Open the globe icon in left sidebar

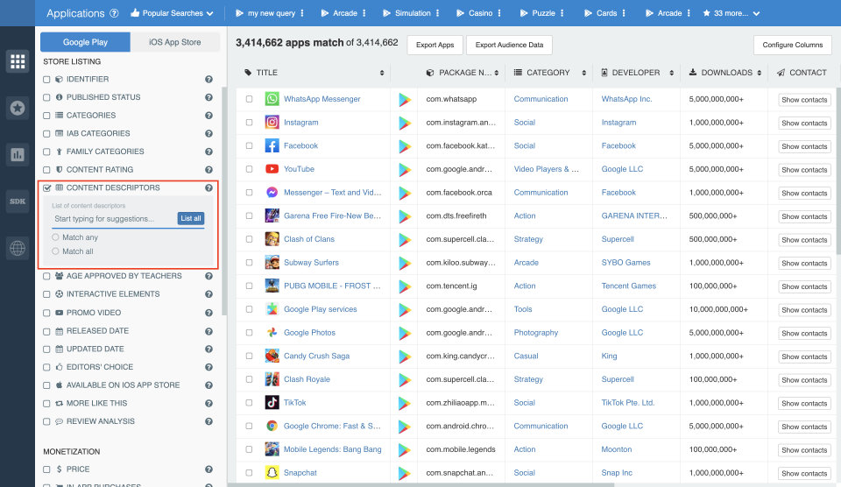pyautogui.click(x=18, y=249)
